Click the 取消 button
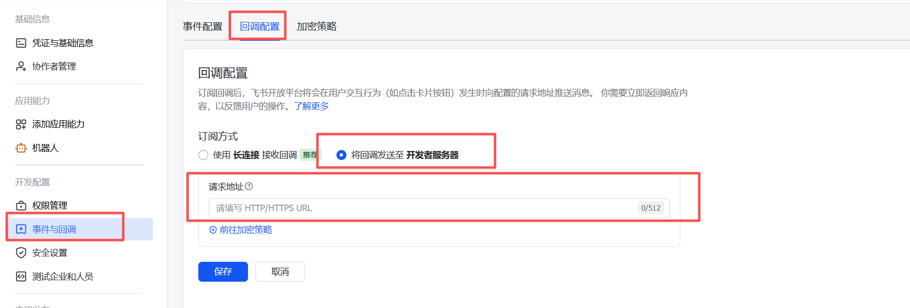 280,272
